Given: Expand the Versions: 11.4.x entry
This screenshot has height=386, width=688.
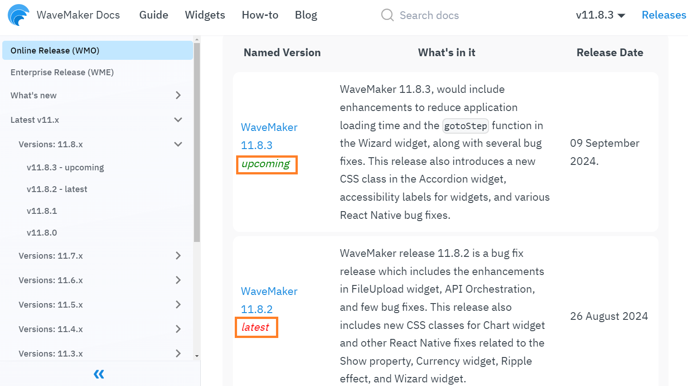Looking at the screenshot, I should [178, 329].
